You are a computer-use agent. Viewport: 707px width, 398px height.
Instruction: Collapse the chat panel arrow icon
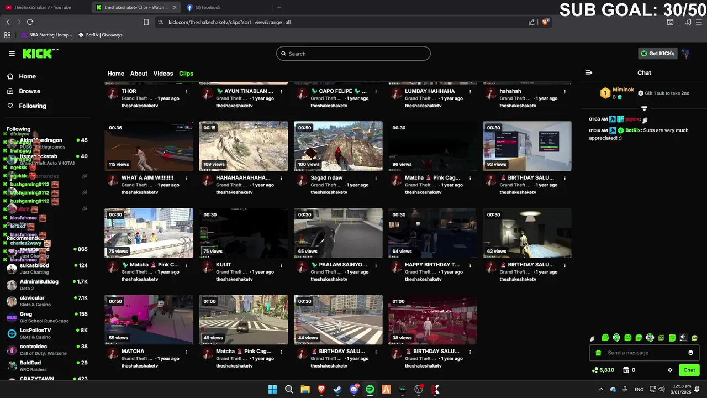click(589, 72)
